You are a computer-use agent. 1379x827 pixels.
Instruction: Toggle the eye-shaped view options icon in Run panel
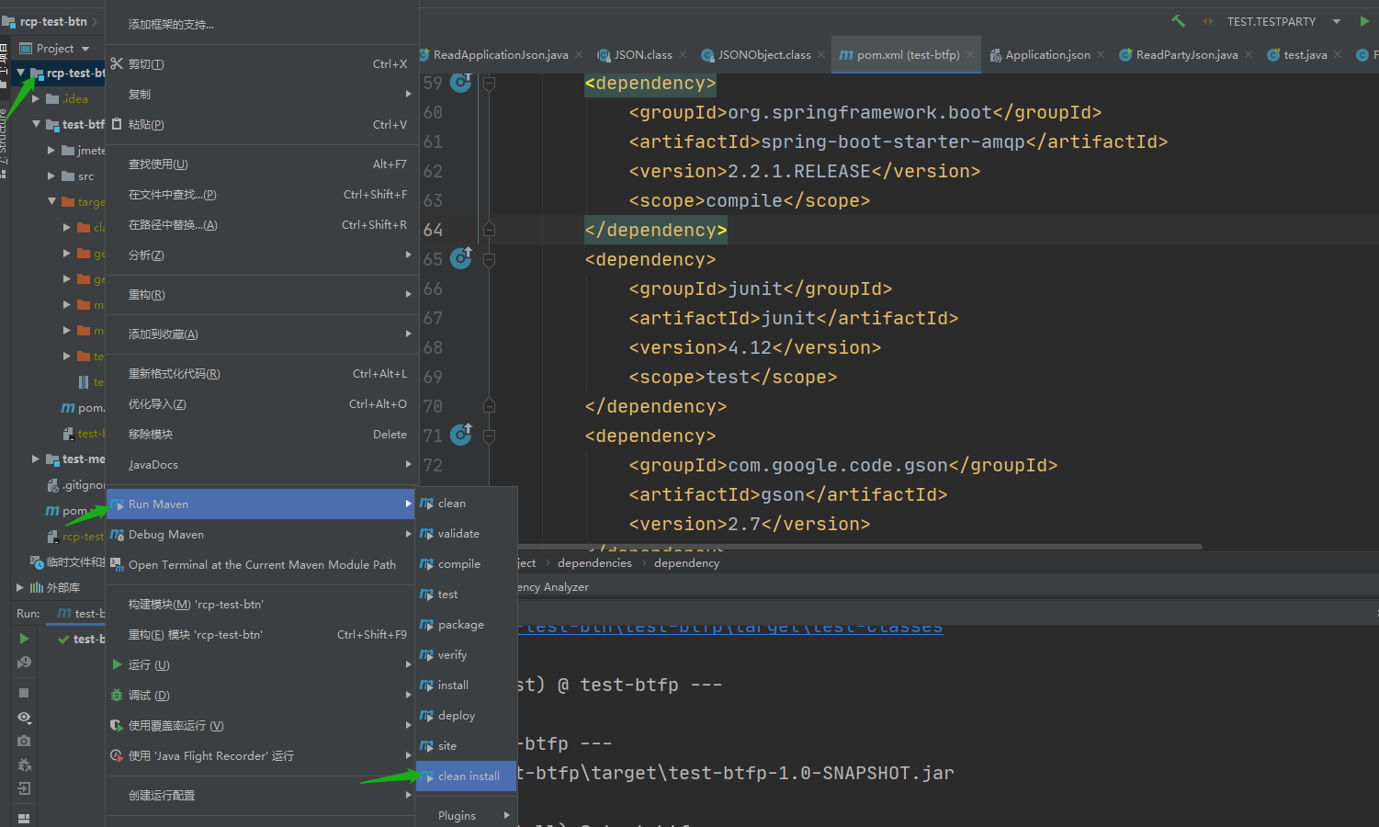24,718
